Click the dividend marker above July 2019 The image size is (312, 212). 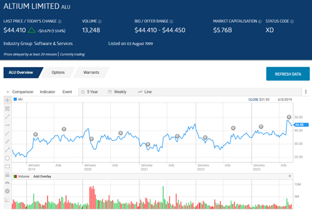click(64, 129)
